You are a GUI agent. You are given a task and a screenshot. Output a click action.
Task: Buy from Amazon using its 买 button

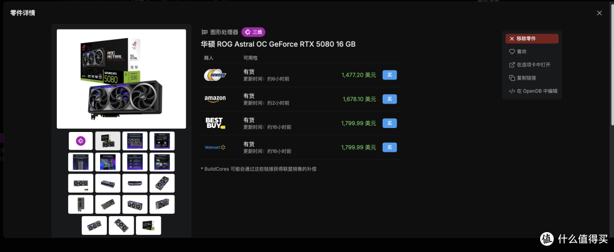tap(389, 99)
